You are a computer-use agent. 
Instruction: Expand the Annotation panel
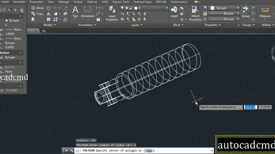coord(87,25)
